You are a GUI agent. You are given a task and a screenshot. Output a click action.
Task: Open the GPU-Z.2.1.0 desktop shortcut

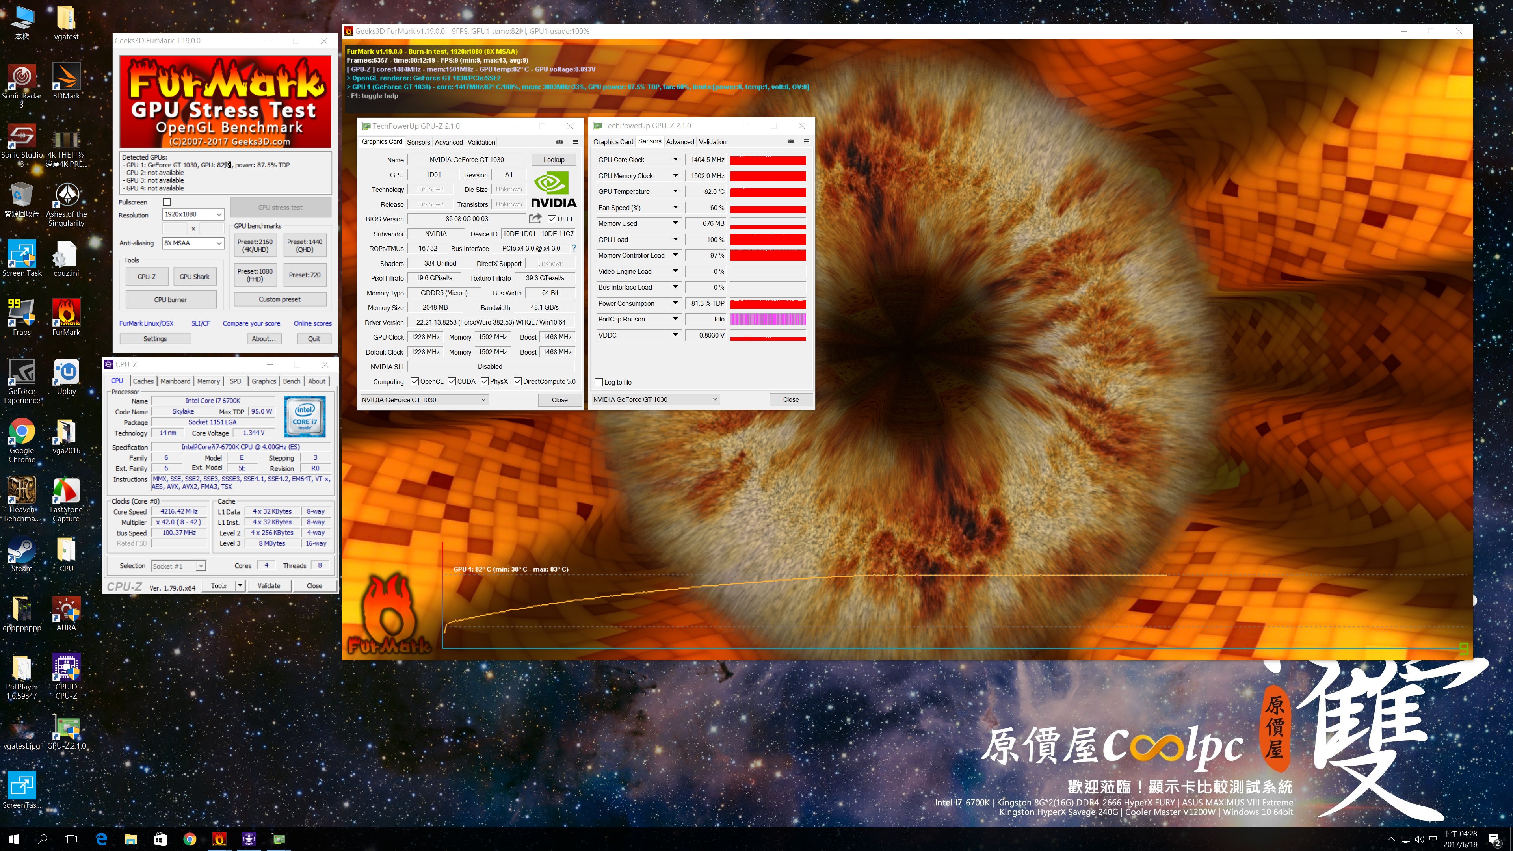coord(66,732)
